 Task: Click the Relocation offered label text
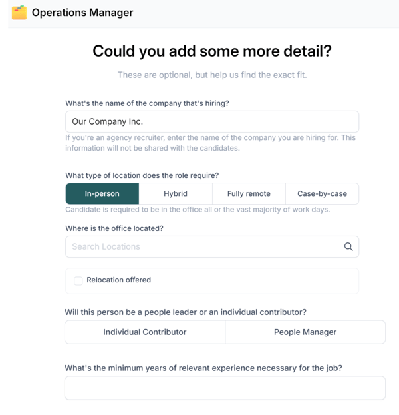[x=118, y=280]
